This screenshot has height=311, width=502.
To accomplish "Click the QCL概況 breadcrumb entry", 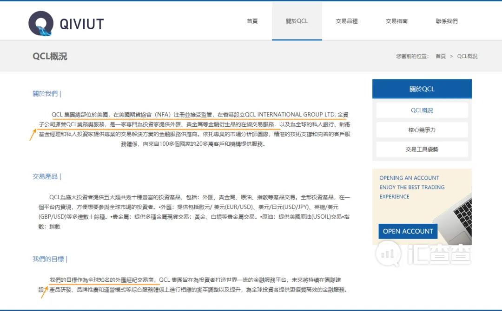I will tap(467, 56).
